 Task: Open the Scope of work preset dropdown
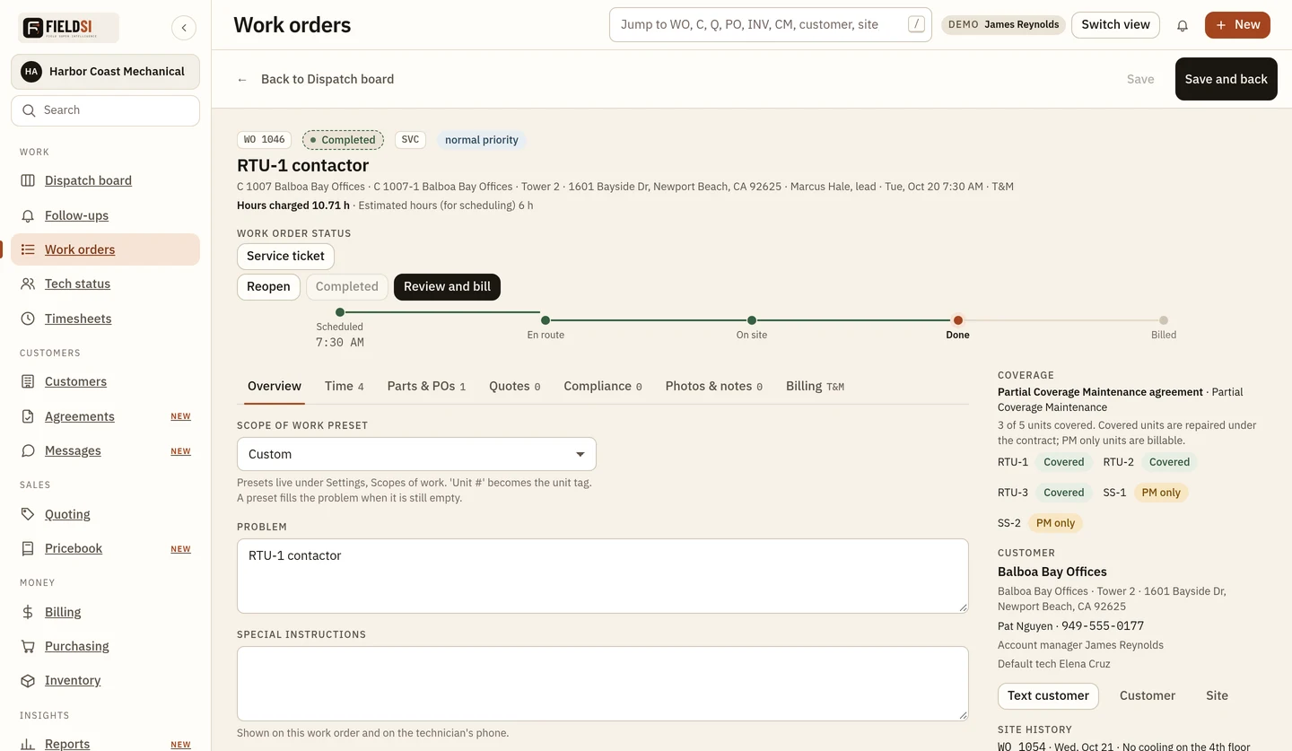(416, 454)
